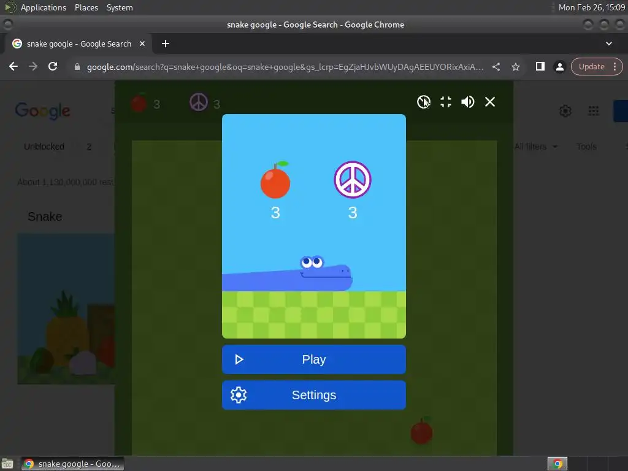Close the snake google tab
This screenshot has width=628, height=471.
pos(142,44)
